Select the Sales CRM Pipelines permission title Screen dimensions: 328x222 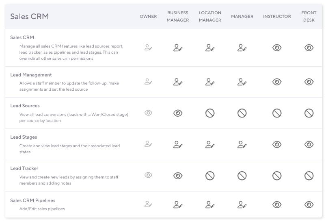coord(32,200)
